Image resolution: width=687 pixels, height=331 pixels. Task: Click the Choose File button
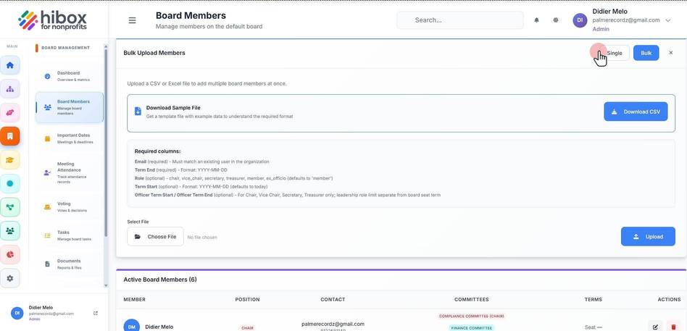(x=156, y=236)
